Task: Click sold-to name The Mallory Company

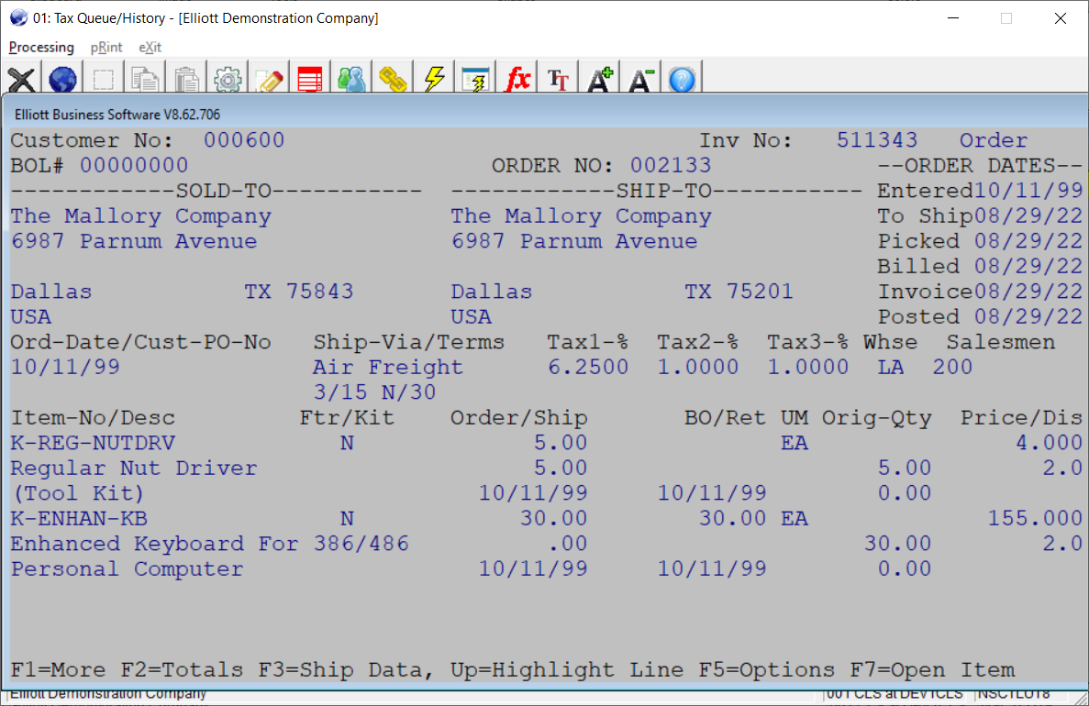Action: point(140,215)
